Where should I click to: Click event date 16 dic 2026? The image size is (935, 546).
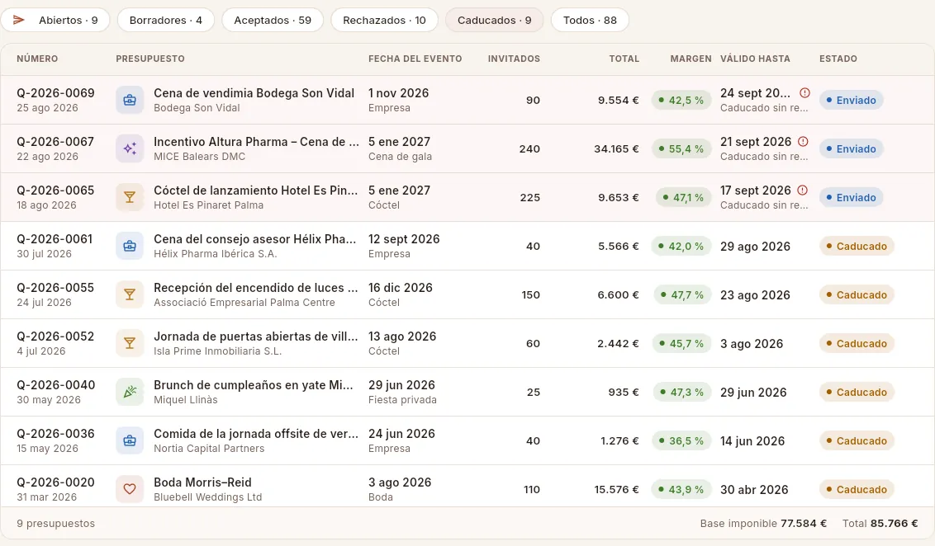pos(401,288)
